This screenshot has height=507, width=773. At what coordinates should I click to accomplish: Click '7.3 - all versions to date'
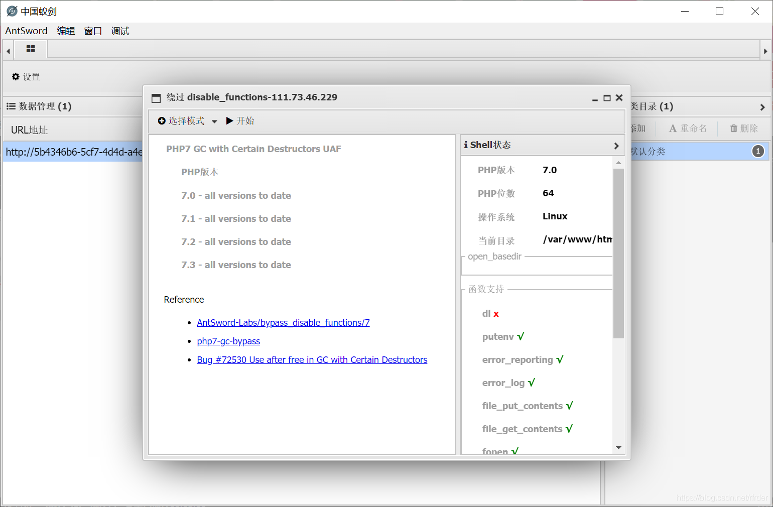(x=236, y=265)
